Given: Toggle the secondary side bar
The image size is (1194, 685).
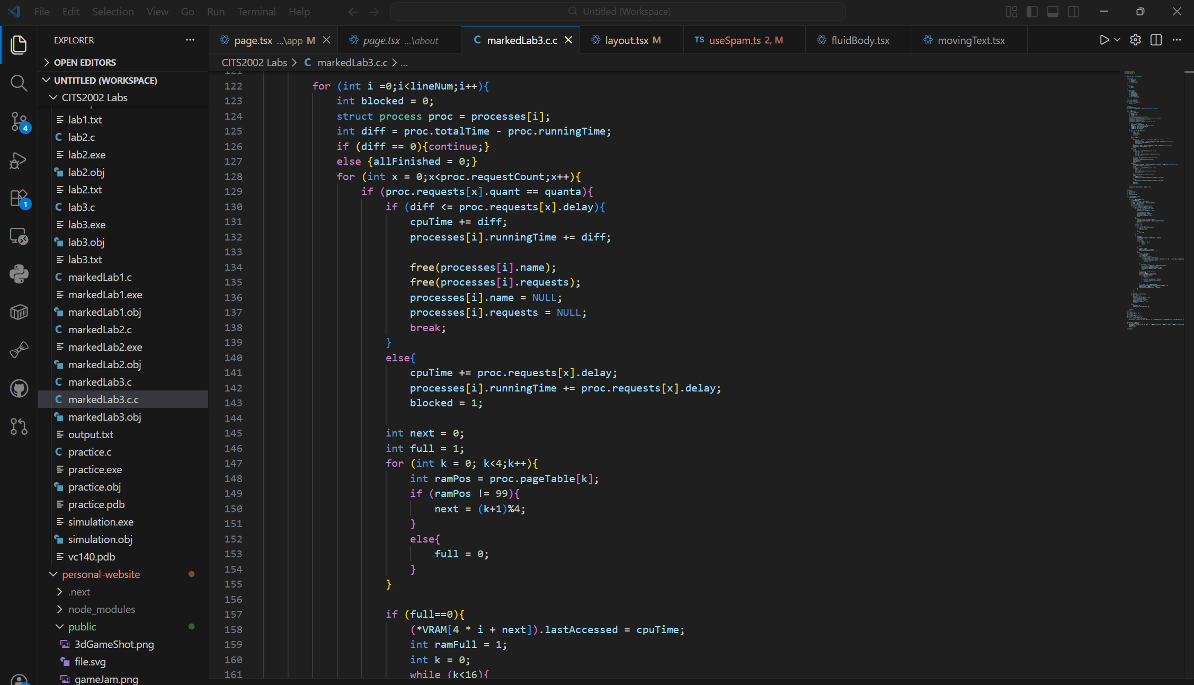Looking at the screenshot, I should (x=1073, y=12).
